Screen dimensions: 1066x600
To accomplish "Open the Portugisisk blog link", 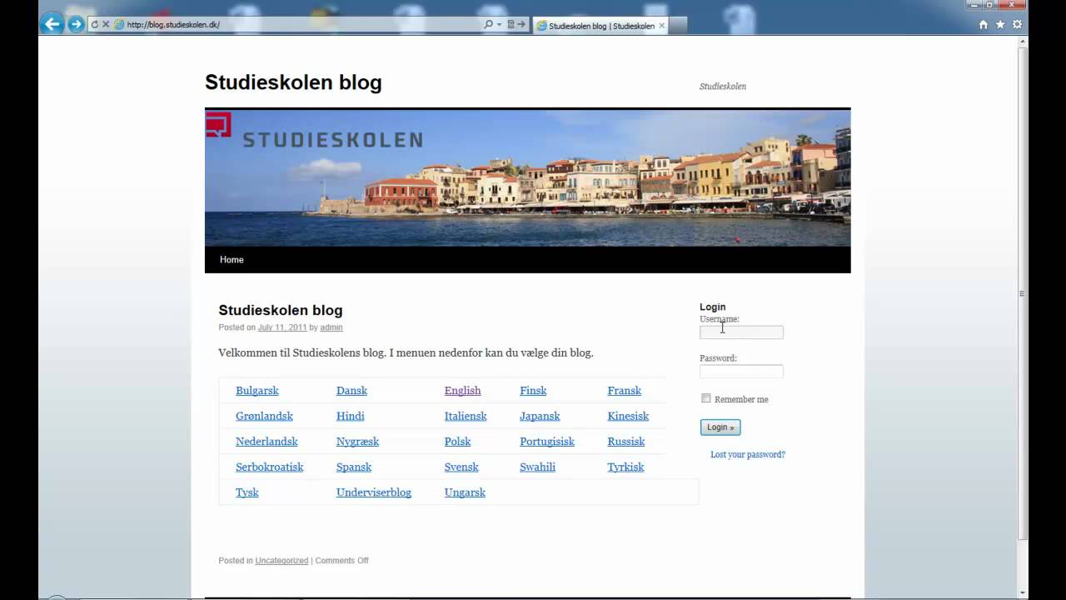I will [x=547, y=442].
